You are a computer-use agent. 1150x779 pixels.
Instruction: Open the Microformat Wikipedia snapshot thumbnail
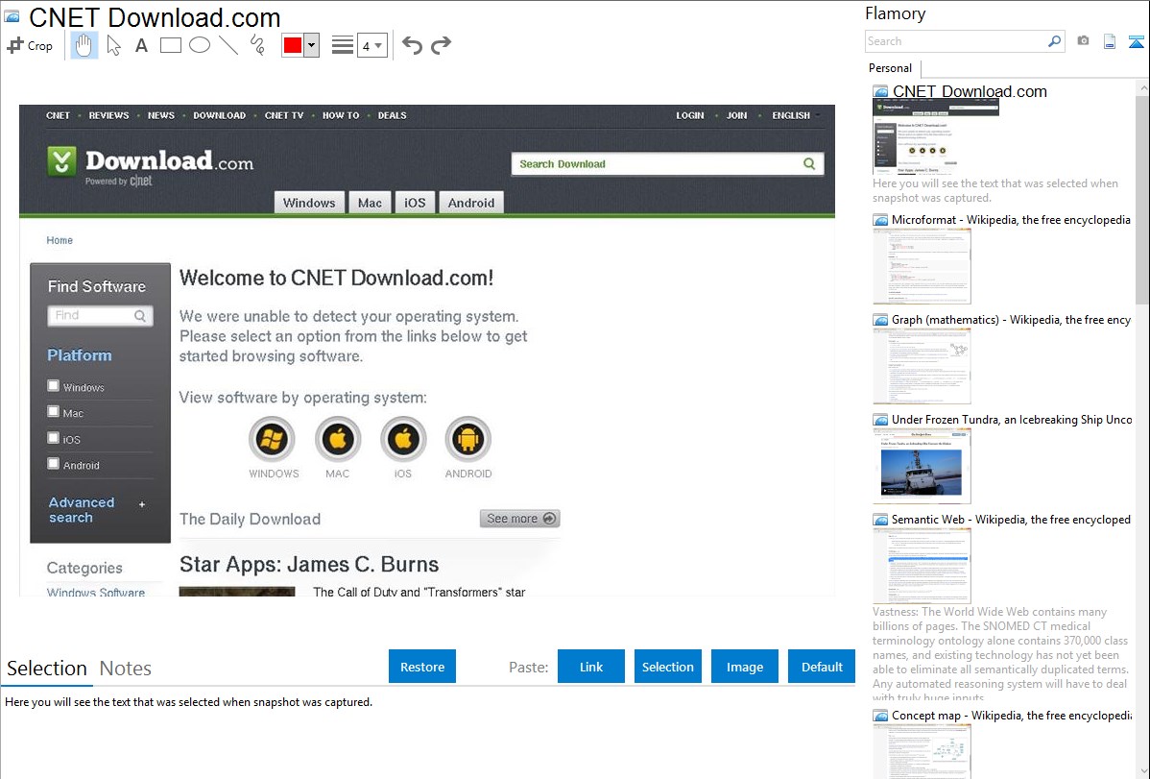point(922,267)
